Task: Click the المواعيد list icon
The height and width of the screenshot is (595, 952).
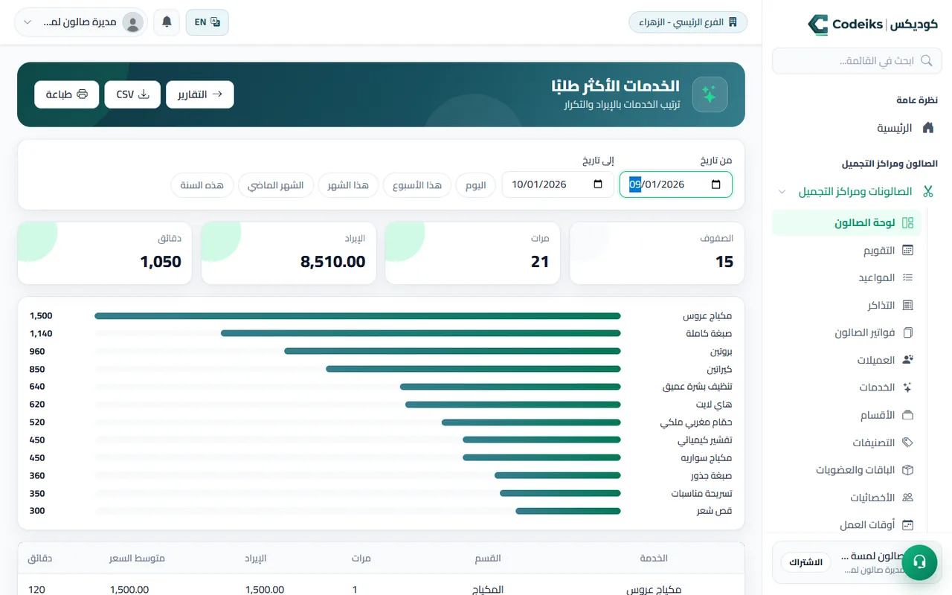Action: [x=907, y=277]
